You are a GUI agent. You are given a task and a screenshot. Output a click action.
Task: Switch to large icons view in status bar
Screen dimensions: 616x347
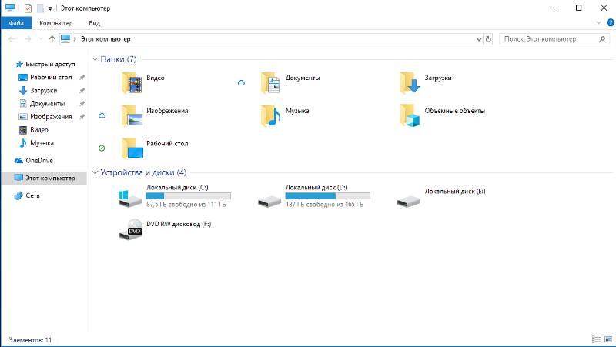[x=608, y=339]
